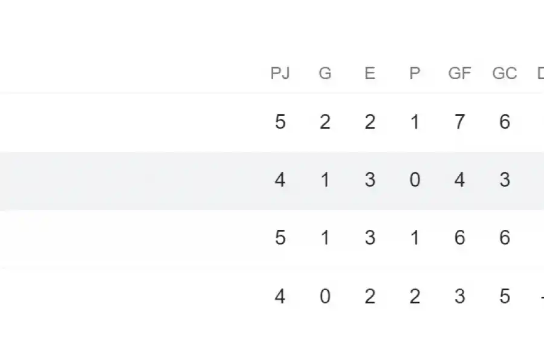This screenshot has width=544, height=362.
Task: Click the GF column header
Action: pyautogui.click(x=459, y=74)
